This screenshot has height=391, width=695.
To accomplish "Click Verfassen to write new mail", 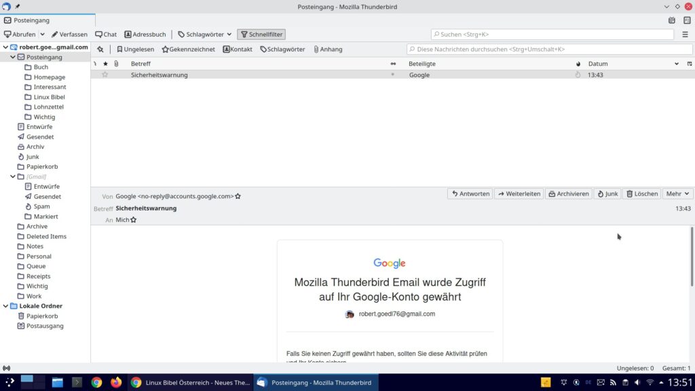I will tap(70, 34).
